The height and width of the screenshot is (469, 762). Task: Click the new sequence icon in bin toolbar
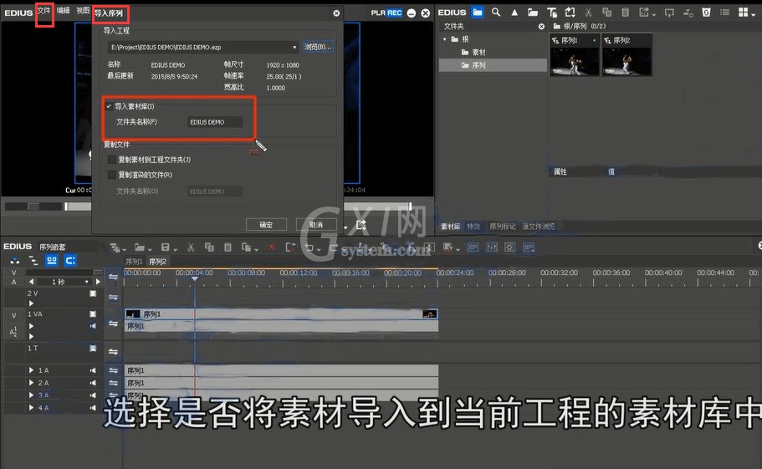click(x=570, y=13)
